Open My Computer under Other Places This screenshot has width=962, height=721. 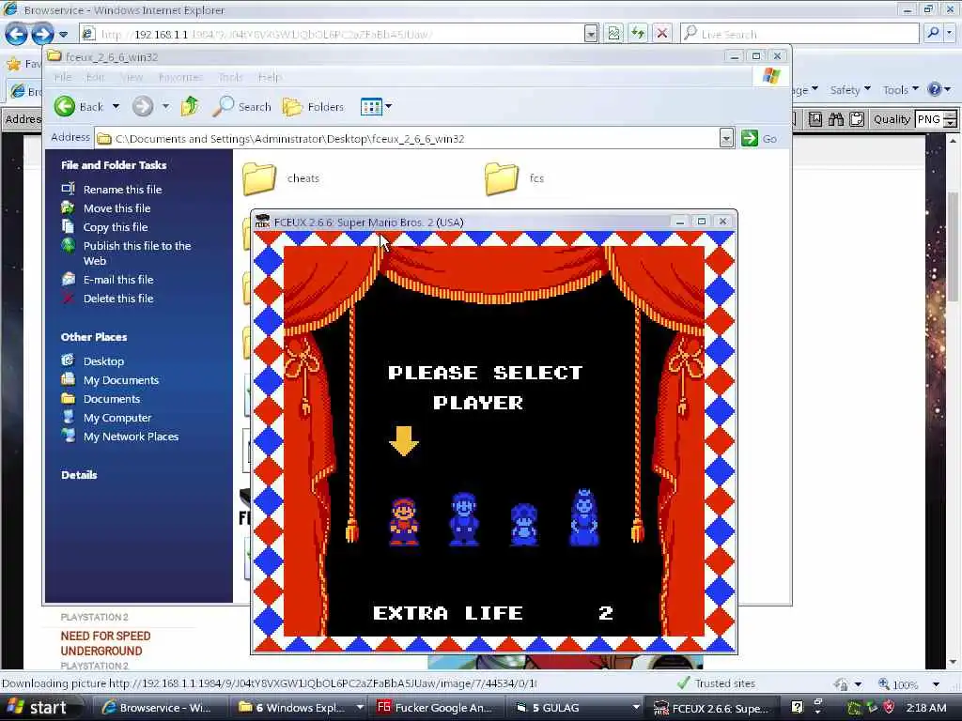pyautogui.click(x=117, y=418)
